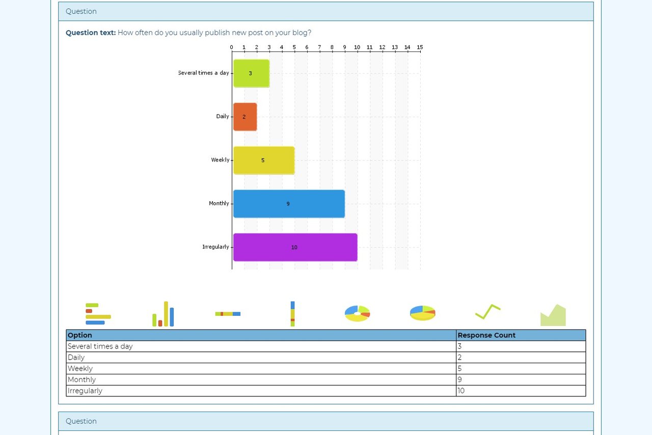This screenshot has width=652, height=435.
Task: Click the 'Monthly' chart axis label
Action: point(219,203)
